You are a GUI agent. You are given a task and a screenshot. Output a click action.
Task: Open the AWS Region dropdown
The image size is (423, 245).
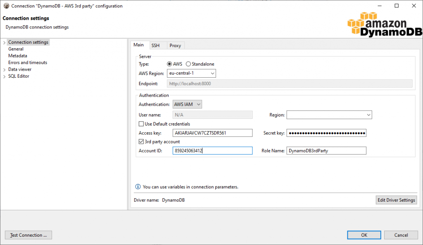(191, 73)
